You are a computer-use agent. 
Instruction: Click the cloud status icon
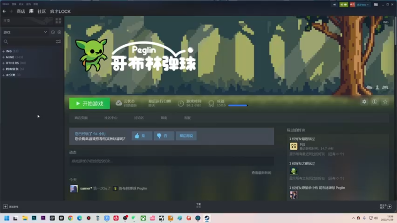pos(119,103)
